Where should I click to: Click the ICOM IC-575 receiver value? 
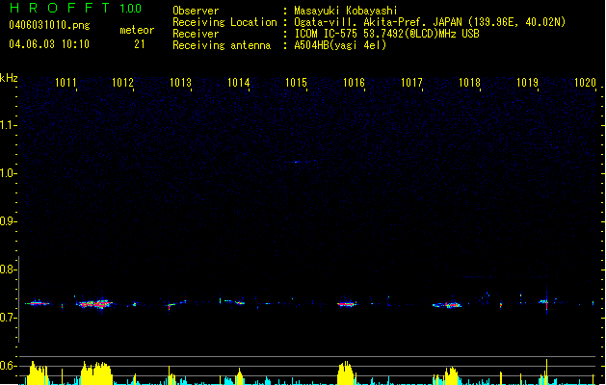386,34
